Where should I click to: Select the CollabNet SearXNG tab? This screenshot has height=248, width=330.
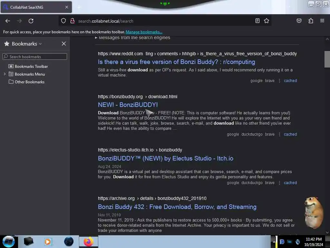click(x=36, y=7)
